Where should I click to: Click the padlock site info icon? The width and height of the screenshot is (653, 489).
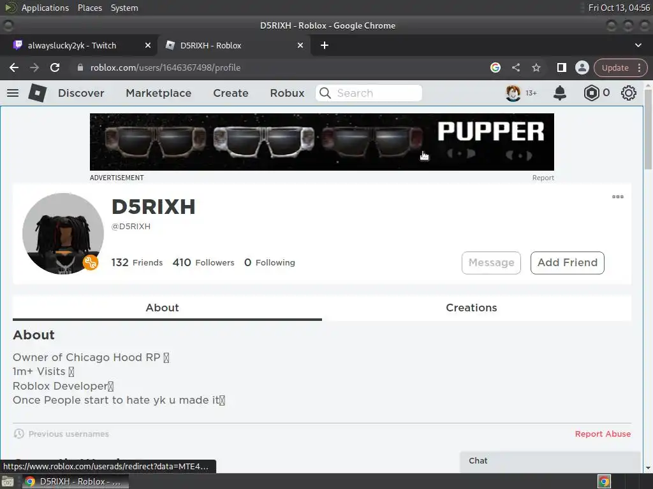(80, 67)
